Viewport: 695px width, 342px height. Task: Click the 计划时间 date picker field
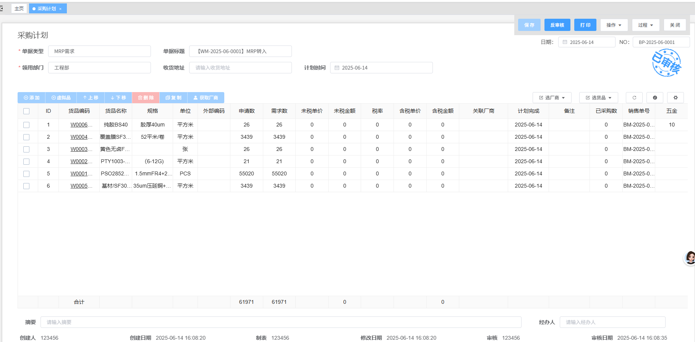(381, 68)
